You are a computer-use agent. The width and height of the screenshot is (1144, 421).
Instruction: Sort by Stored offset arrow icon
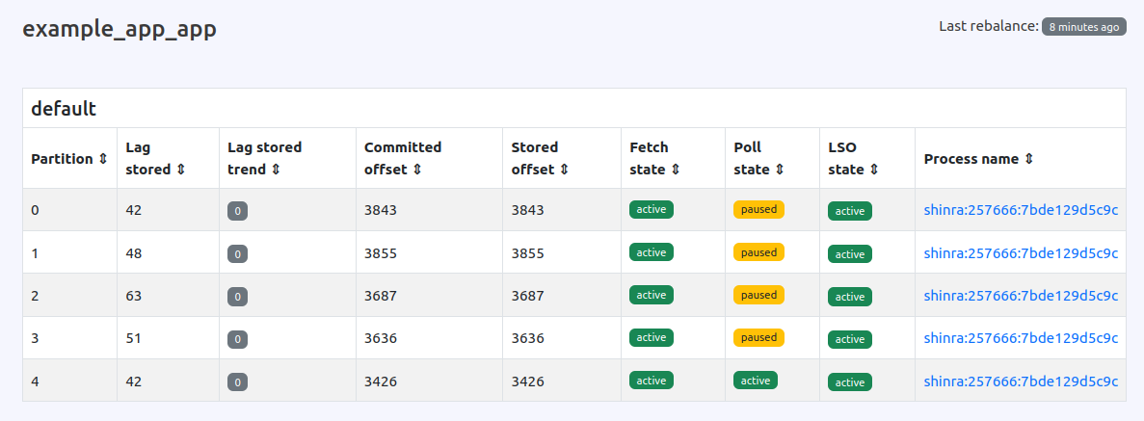click(564, 170)
